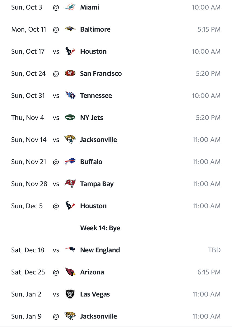Click the San Francisco 49ers logo
The width and height of the screenshot is (232, 327).
click(70, 74)
